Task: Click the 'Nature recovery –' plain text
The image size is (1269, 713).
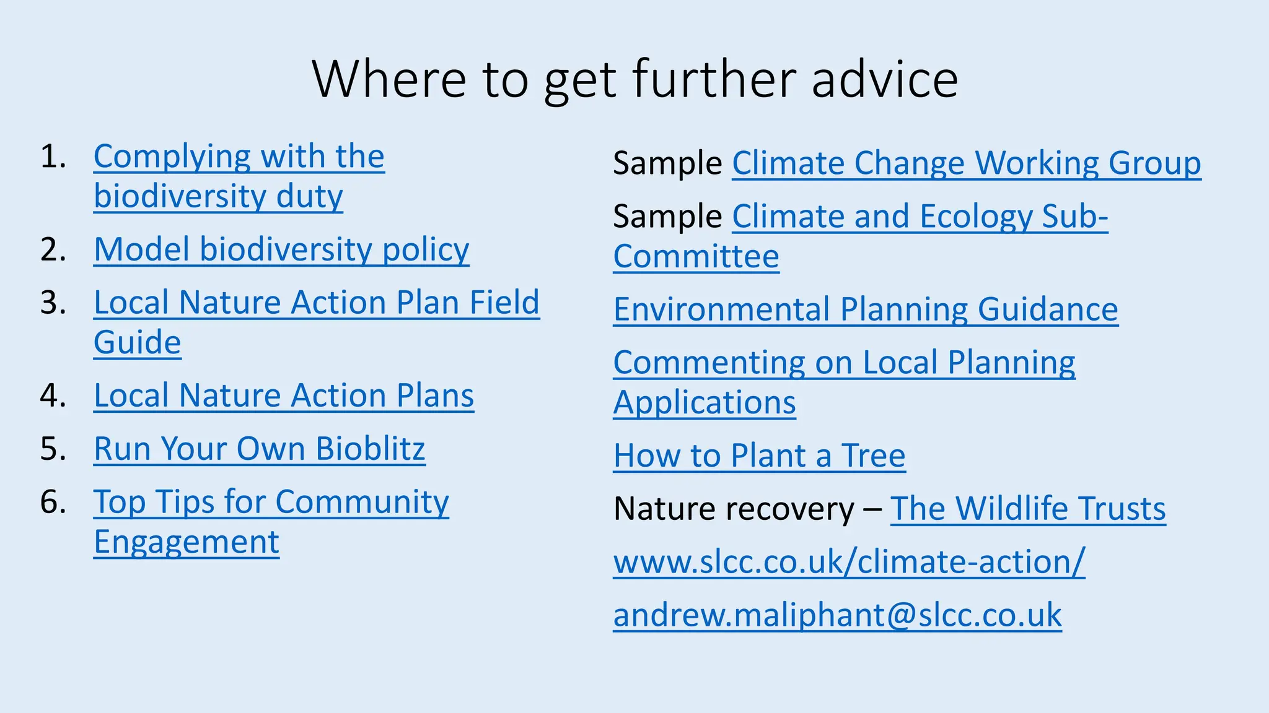Action: click(x=748, y=509)
